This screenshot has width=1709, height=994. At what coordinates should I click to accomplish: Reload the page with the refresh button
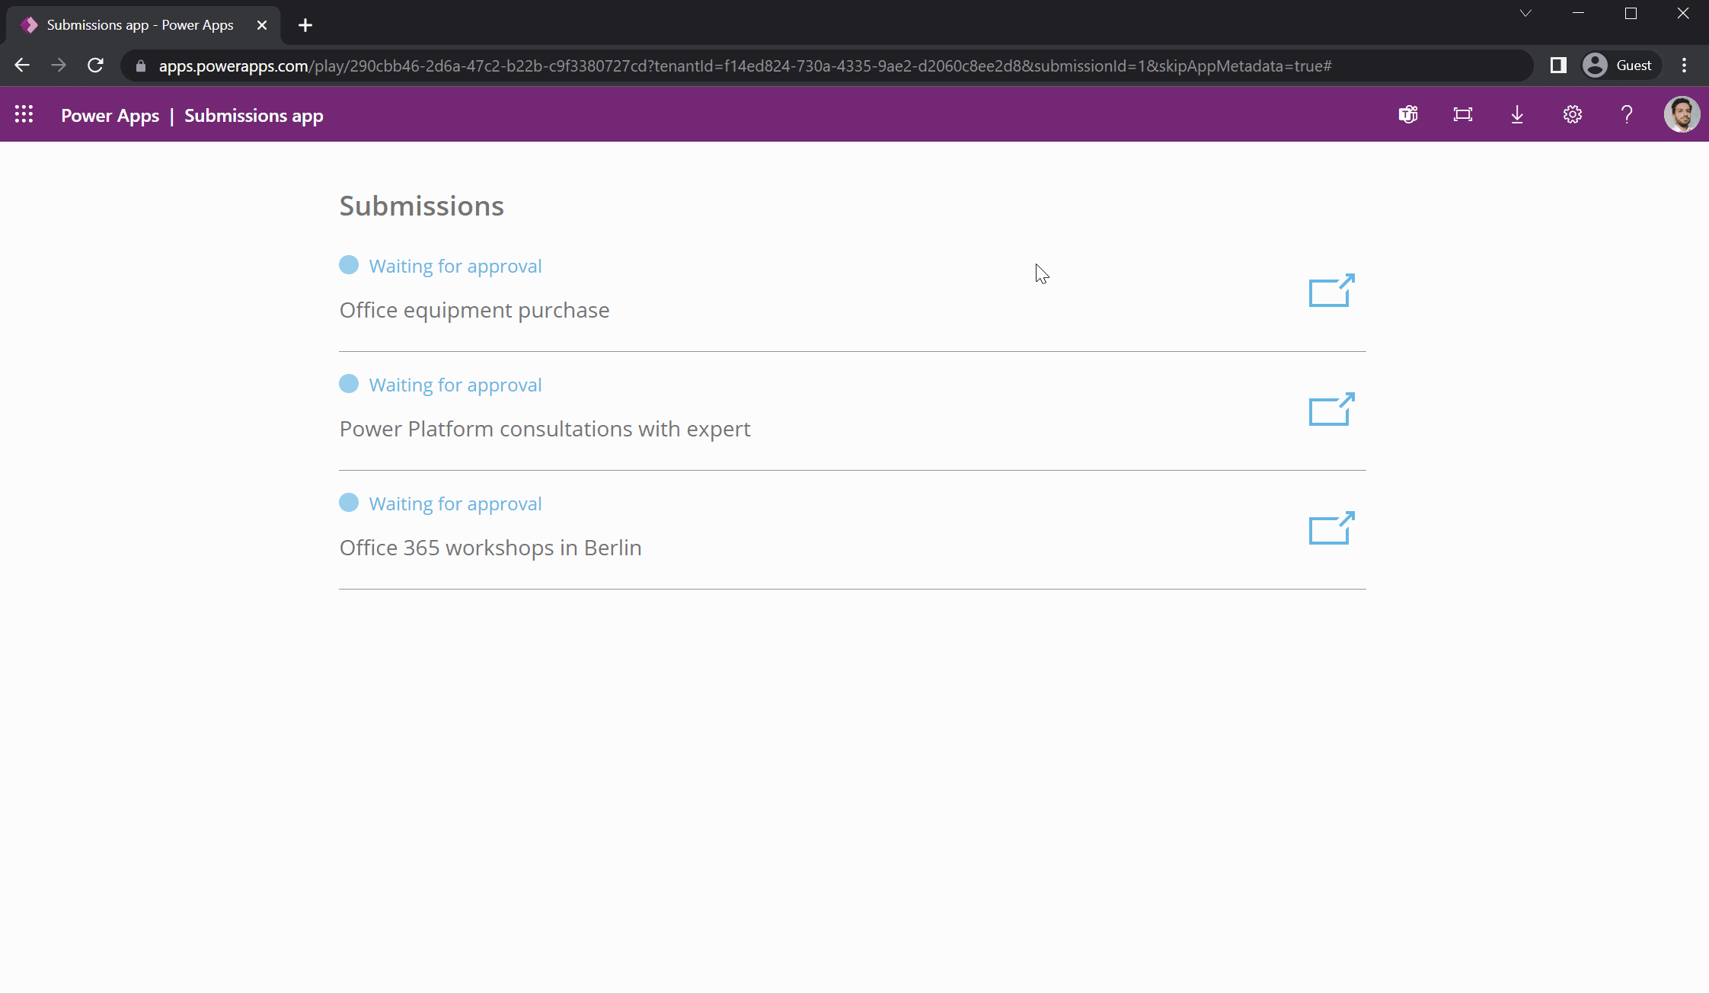pos(95,66)
